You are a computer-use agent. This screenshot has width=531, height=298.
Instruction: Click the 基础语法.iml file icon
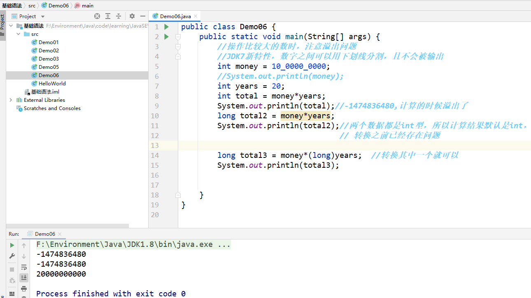click(x=28, y=92)
